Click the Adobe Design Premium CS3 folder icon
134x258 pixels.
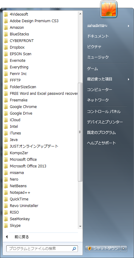pos(6,21)
